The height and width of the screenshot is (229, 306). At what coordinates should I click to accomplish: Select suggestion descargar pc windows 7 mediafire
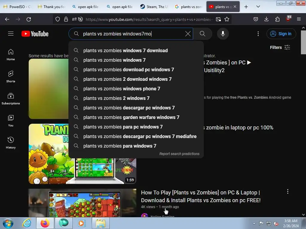[136, 136]
